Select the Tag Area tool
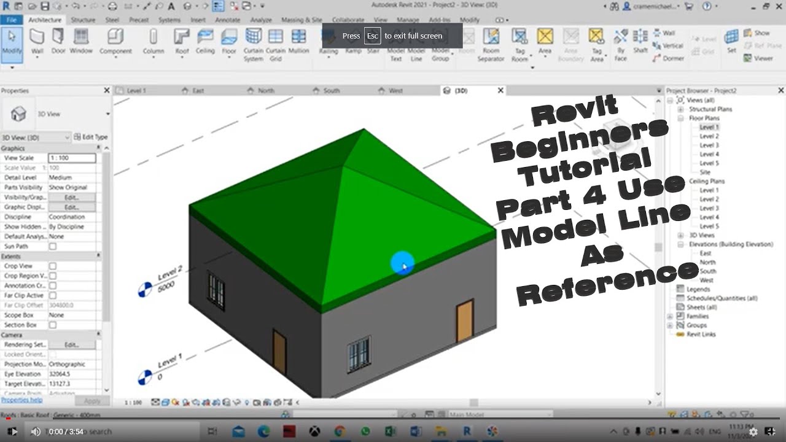Image resolution: width=786 pixels, height=442 pixels. pyautogui.click(x=596, y=44)
